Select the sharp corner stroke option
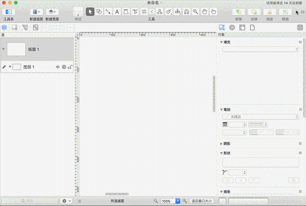Screen dimensions: 306x206 click(x=254, y=132)
